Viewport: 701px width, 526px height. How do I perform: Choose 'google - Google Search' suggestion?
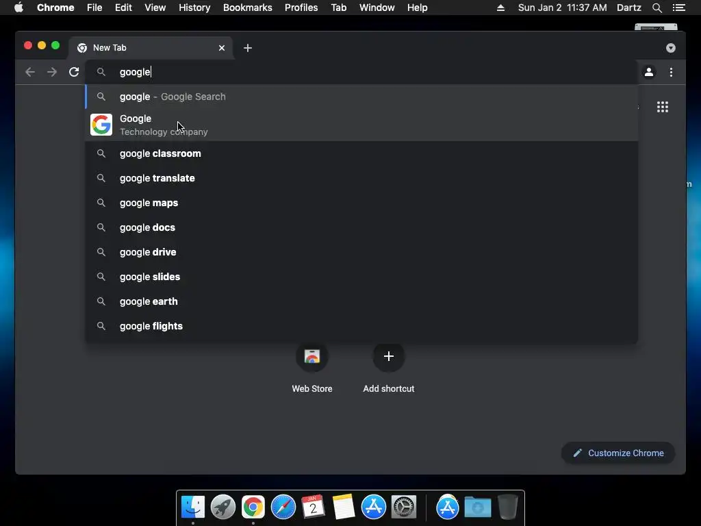[361, 97]
